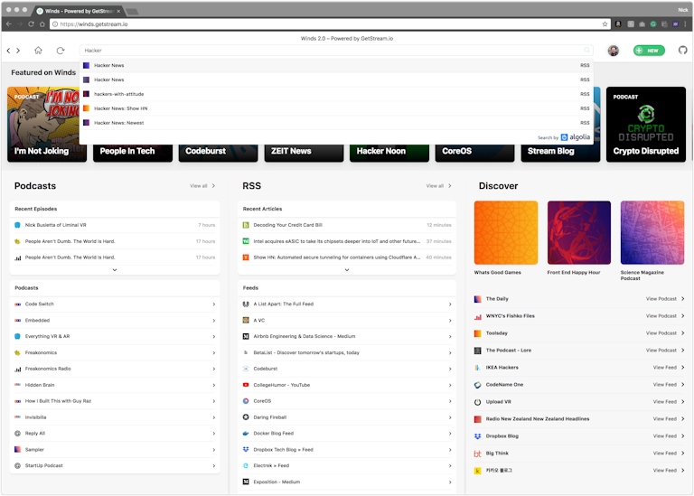Open Front End Happy Hour thumbnail
694x496 pixels.
click(x=579, y=233)
